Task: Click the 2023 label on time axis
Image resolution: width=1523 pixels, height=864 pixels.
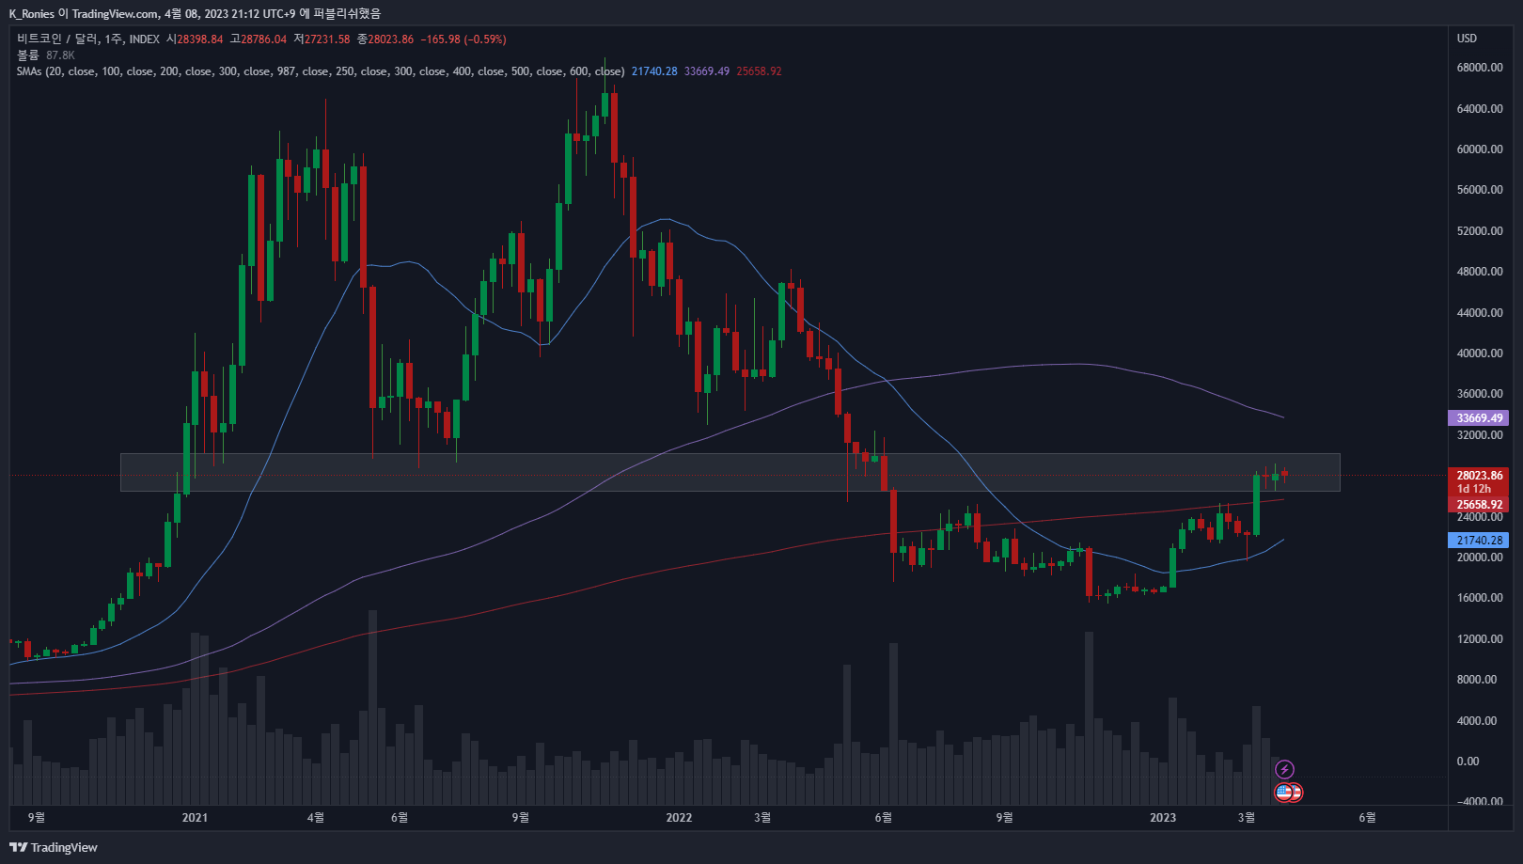Action: (x=1163, y=818)
